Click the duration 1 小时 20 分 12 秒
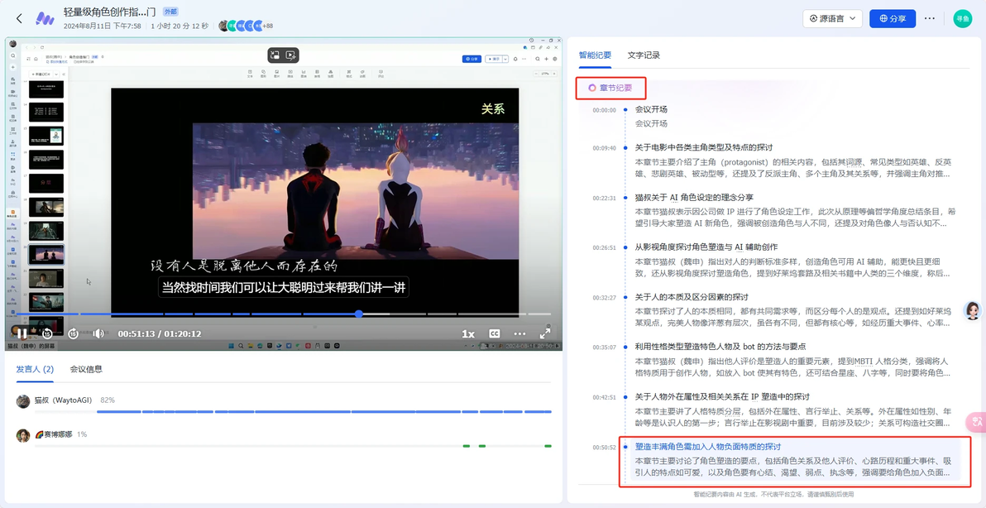Image resolution: width=986 pixels, height=508 pixels. click(179, 26)
